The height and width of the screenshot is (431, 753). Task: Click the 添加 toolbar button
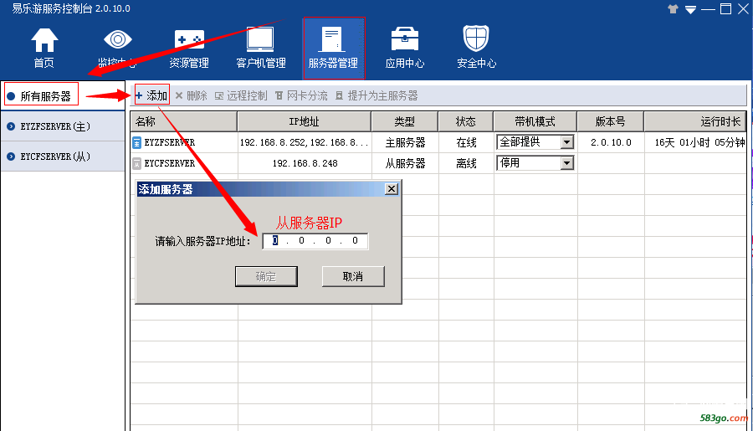(x=151, y=95)
